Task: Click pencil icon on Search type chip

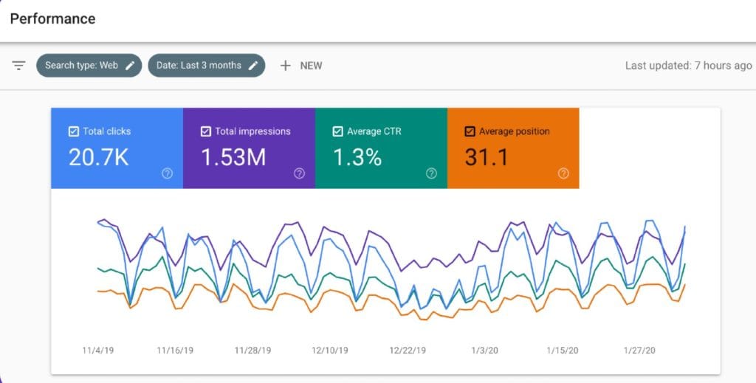Action: (x=130, y=66)
